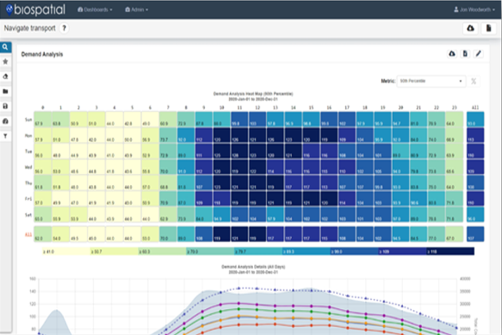Select the Sat row label in the heat map
Image resolution: width=502 pixels, height=335 pixels.
(x=28, y=215)
